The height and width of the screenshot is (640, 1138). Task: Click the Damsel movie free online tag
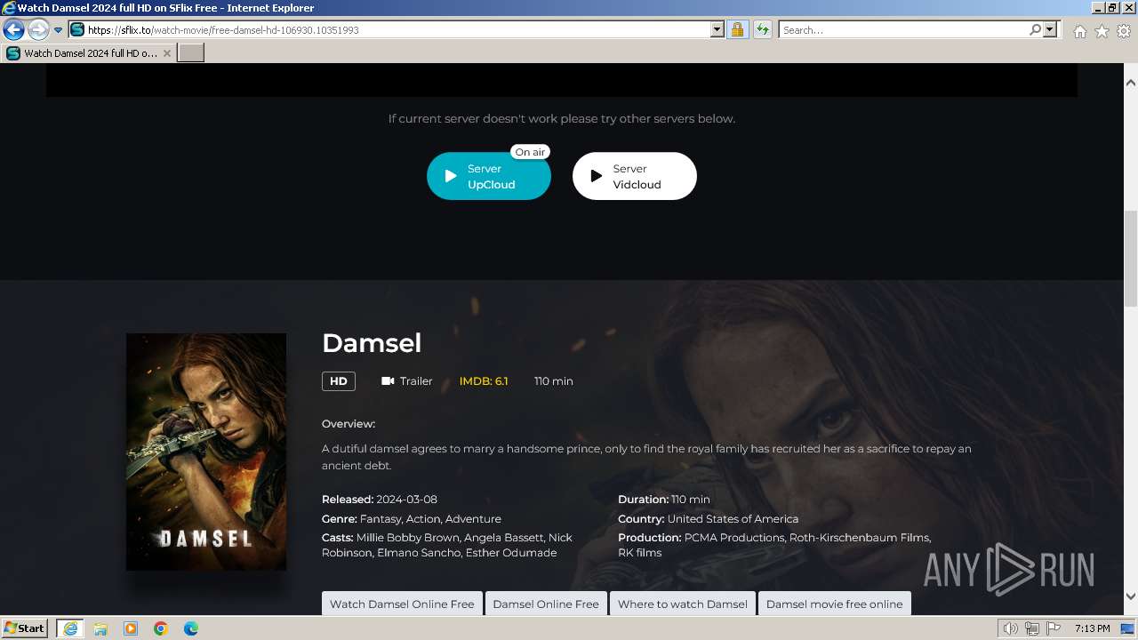(834, 604)
